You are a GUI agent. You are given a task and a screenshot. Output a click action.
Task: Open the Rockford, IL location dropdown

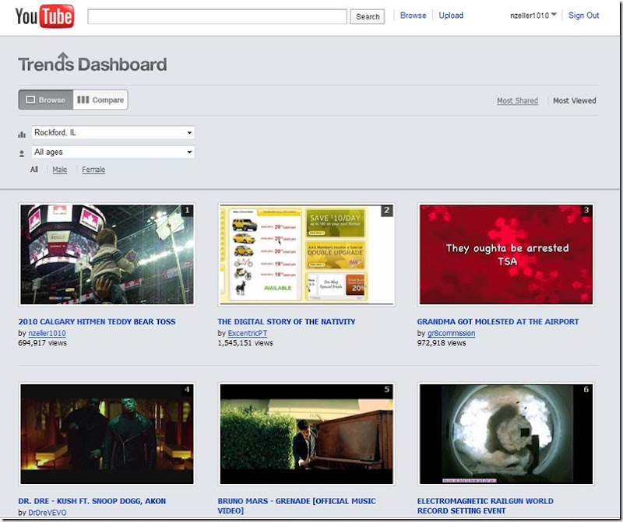click(113, 132)
